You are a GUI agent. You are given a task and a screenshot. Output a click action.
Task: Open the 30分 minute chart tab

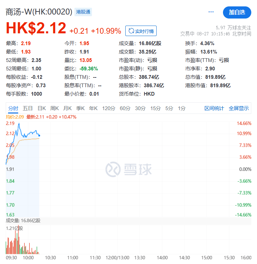(140, 108)
